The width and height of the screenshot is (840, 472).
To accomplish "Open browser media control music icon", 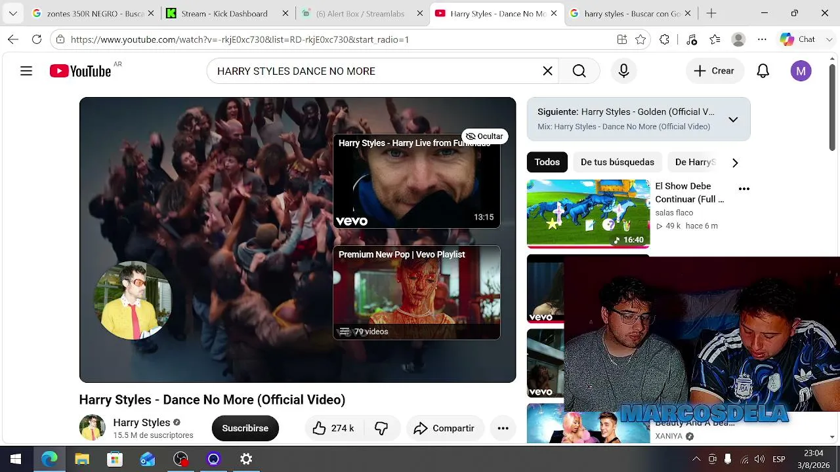I will (691, 39).
